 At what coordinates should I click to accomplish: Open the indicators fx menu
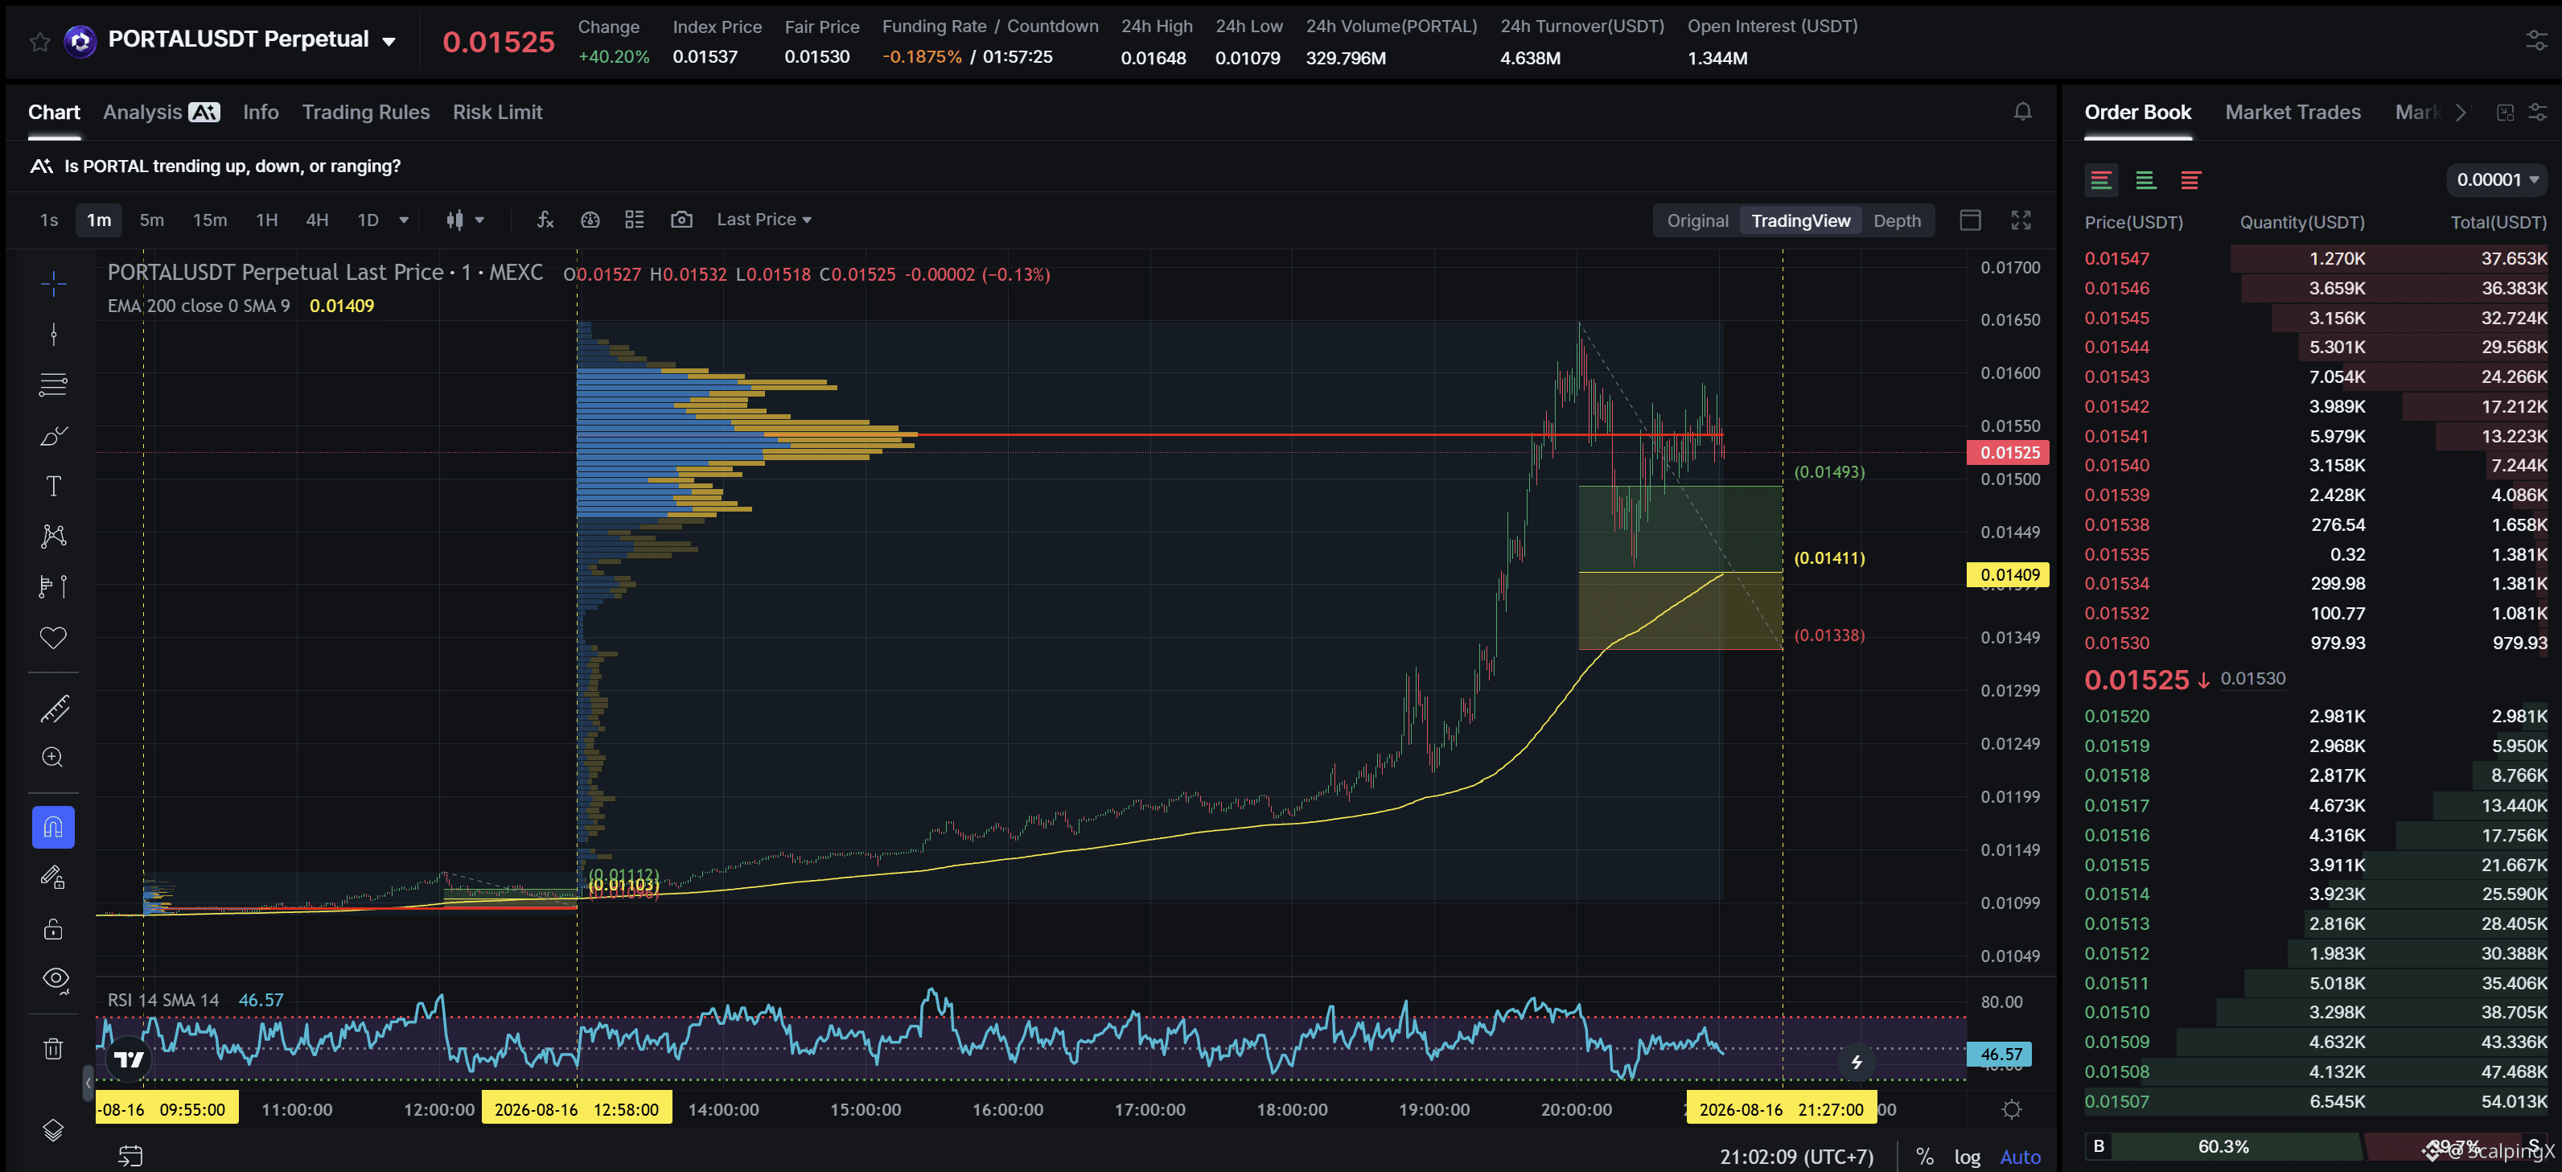(x=545, y=220)
